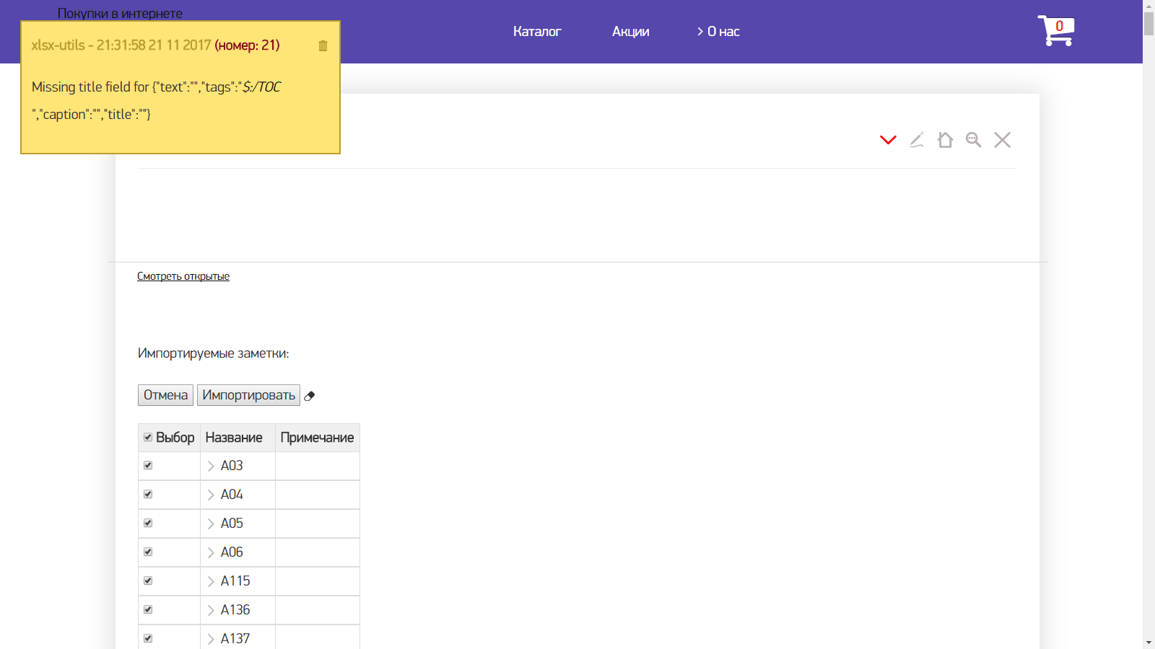
Task: Follow the Смотреть открытые link
Action: pos(183,276)
